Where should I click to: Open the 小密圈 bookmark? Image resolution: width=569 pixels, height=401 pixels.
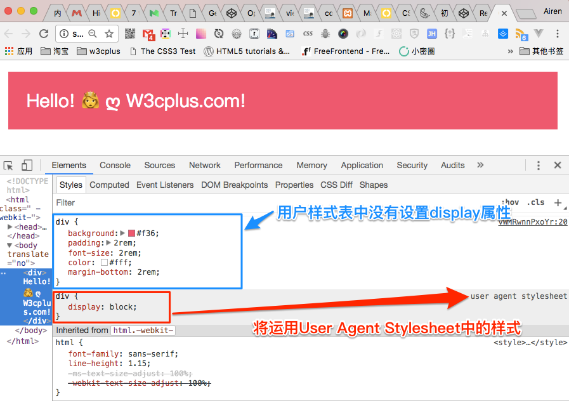point(417,51)
